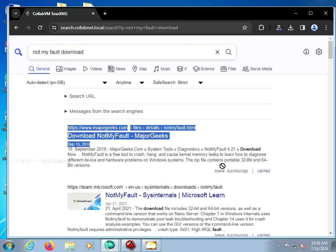This screenshot has height=252, width=336.
Task: Open the Auto-detect (en-GB) language dropdown
Action: pyautogui.click(x=67, y=82)
